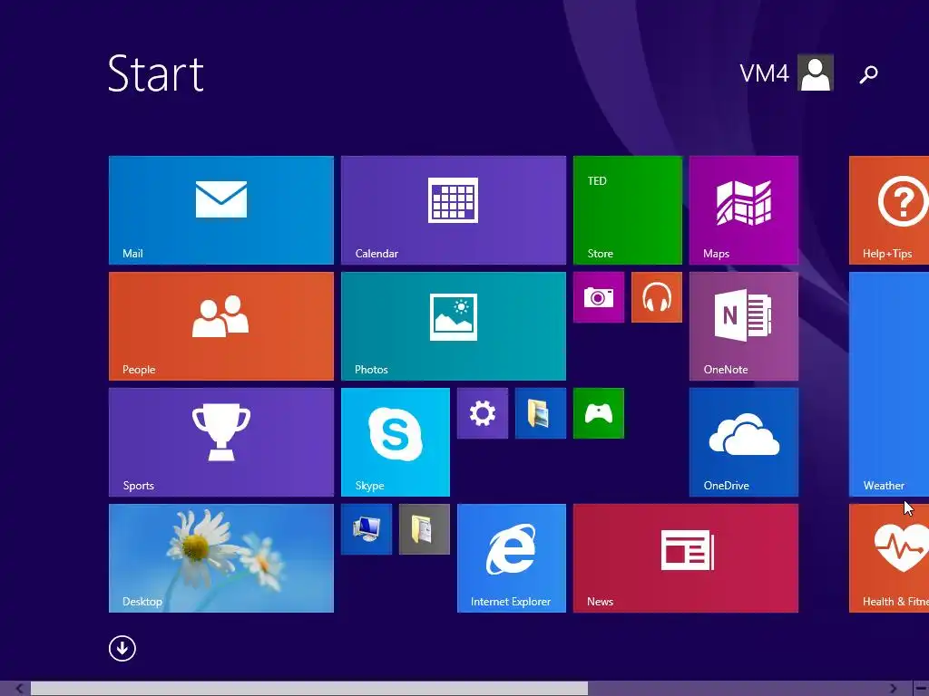Click the search magnifier icon
The image size is (929, 696).
coord(868,74)
